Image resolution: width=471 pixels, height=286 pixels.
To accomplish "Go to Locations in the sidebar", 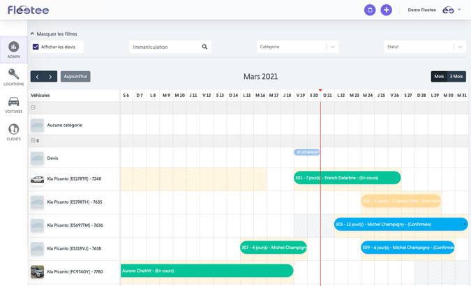I will click(14, 77).
